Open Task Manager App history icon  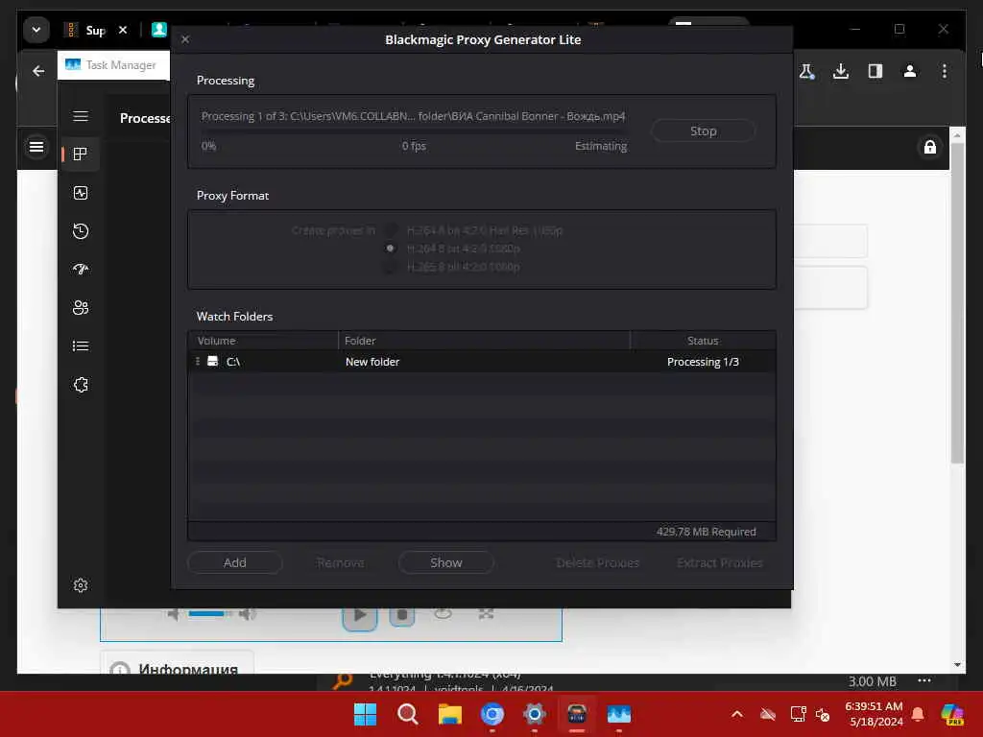(81, 231)
